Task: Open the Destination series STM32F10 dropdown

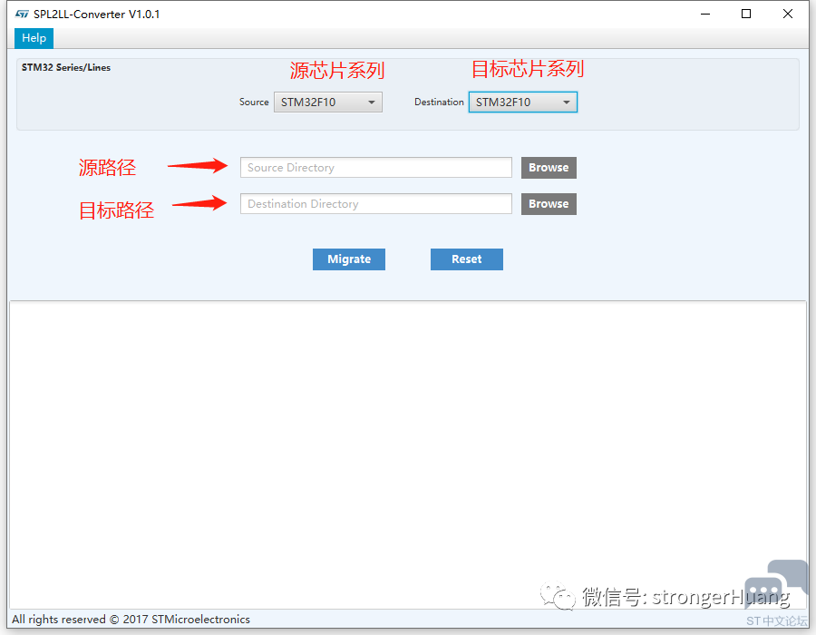Action: pyautogui.click(x=523, y=102)
